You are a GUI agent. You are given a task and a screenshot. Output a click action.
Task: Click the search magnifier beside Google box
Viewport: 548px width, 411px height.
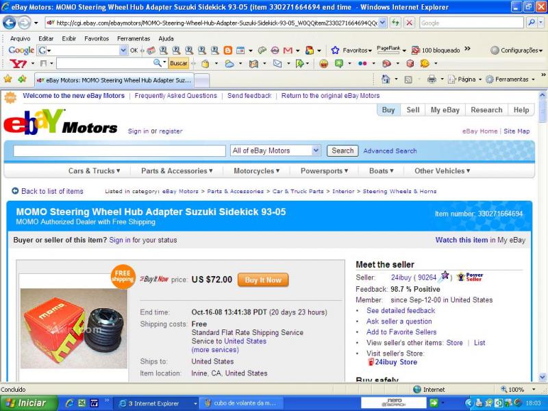point(532,23)
